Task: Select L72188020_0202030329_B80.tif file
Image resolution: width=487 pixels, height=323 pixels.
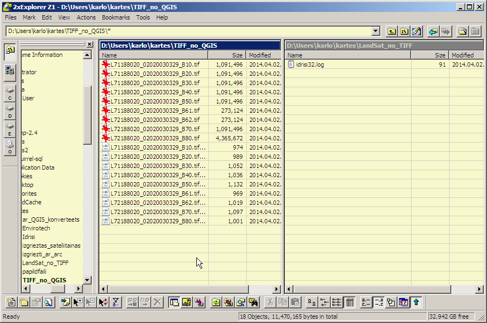Action: (151, 138)
